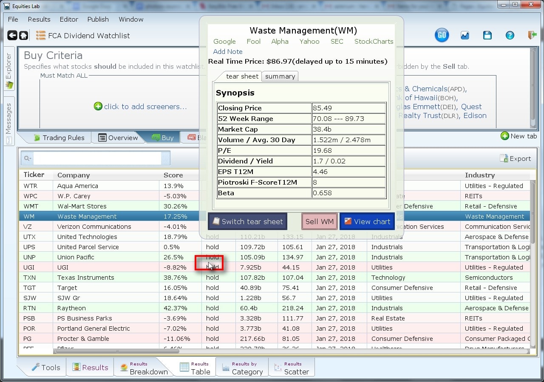Open the Publish menu
Viewport: 544px width, 382px height.
(x=98, y=20)
